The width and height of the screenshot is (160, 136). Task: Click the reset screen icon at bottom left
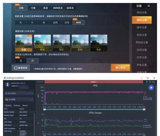[16, 68]
